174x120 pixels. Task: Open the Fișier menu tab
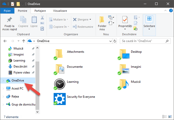7,11
